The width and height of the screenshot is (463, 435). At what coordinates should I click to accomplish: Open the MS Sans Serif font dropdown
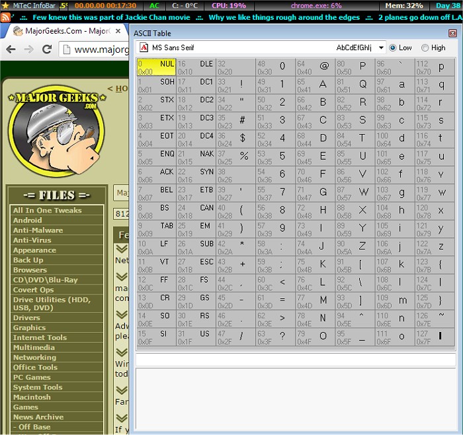coord(381,48)
